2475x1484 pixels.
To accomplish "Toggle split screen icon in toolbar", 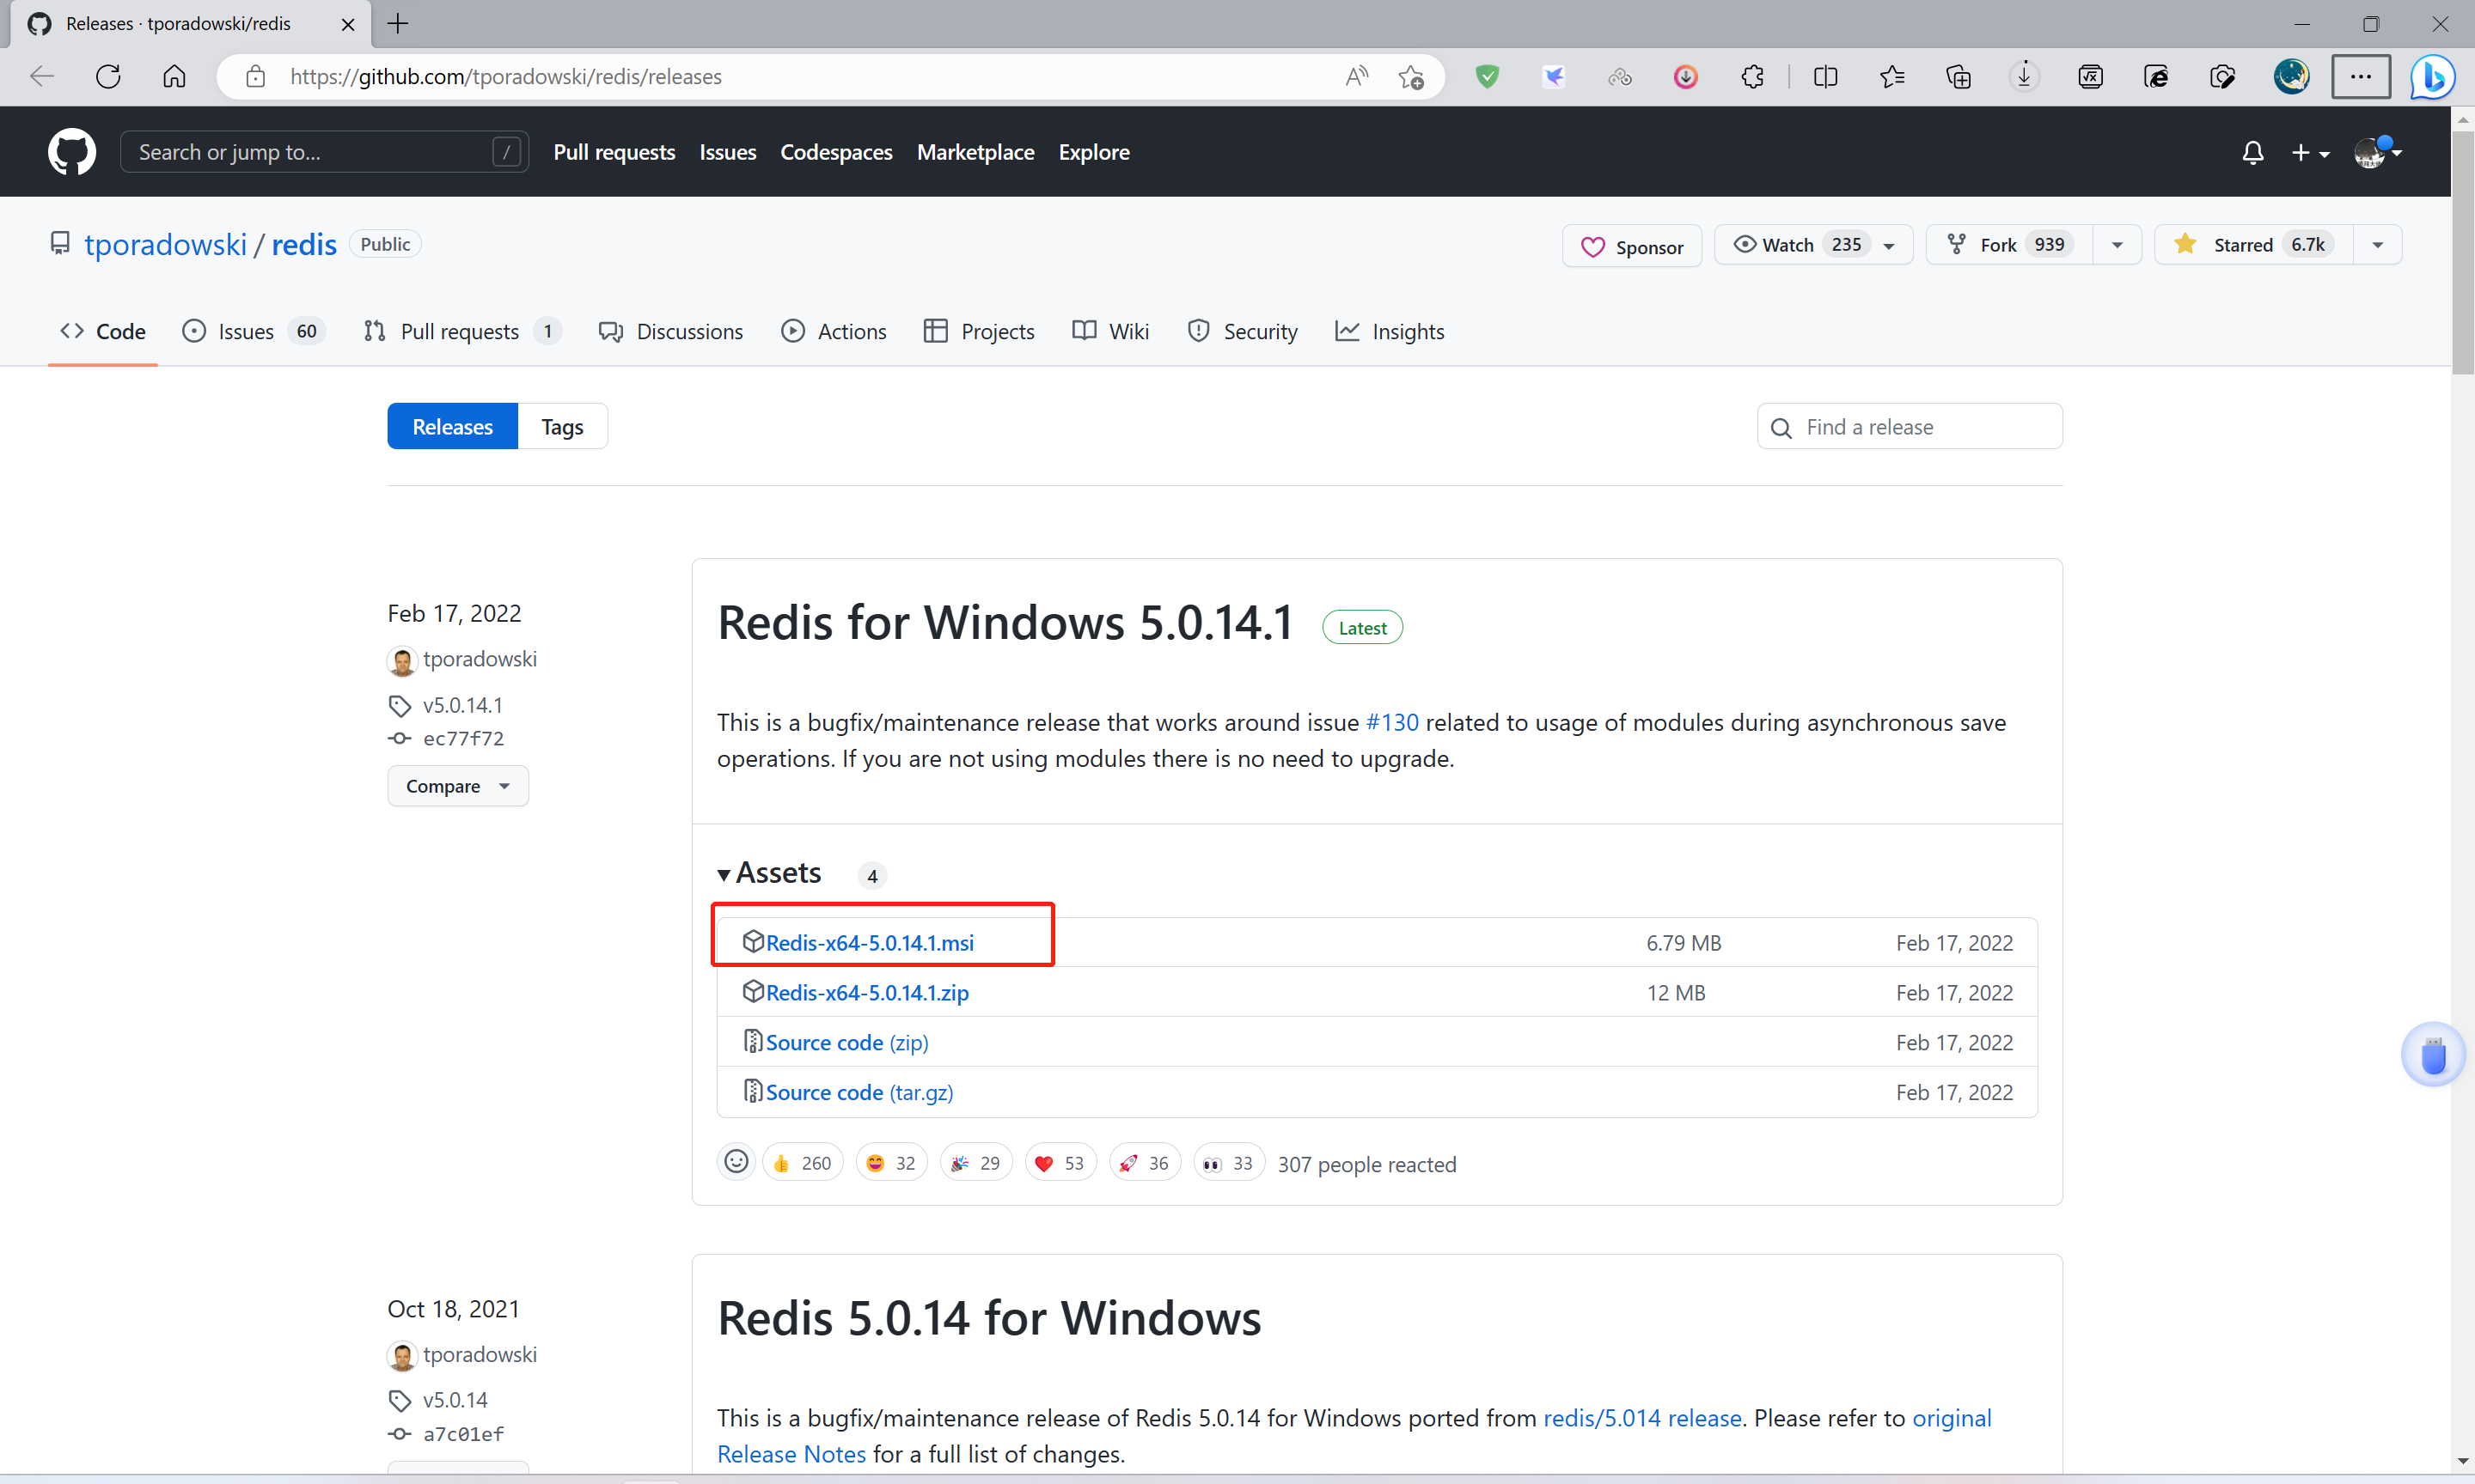I will point(1824,76).
